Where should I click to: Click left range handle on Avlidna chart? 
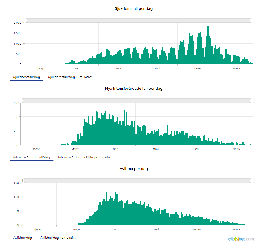(x=22, y=181)
